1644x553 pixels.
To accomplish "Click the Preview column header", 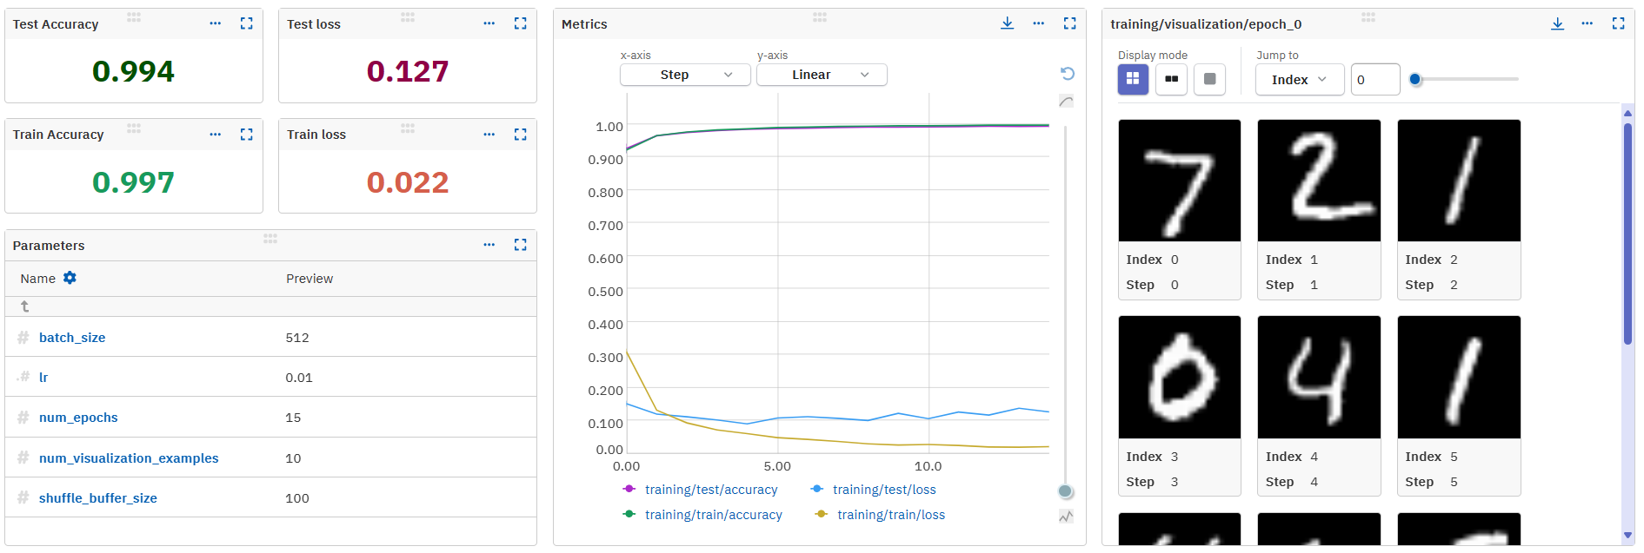I will pos(309,279).
